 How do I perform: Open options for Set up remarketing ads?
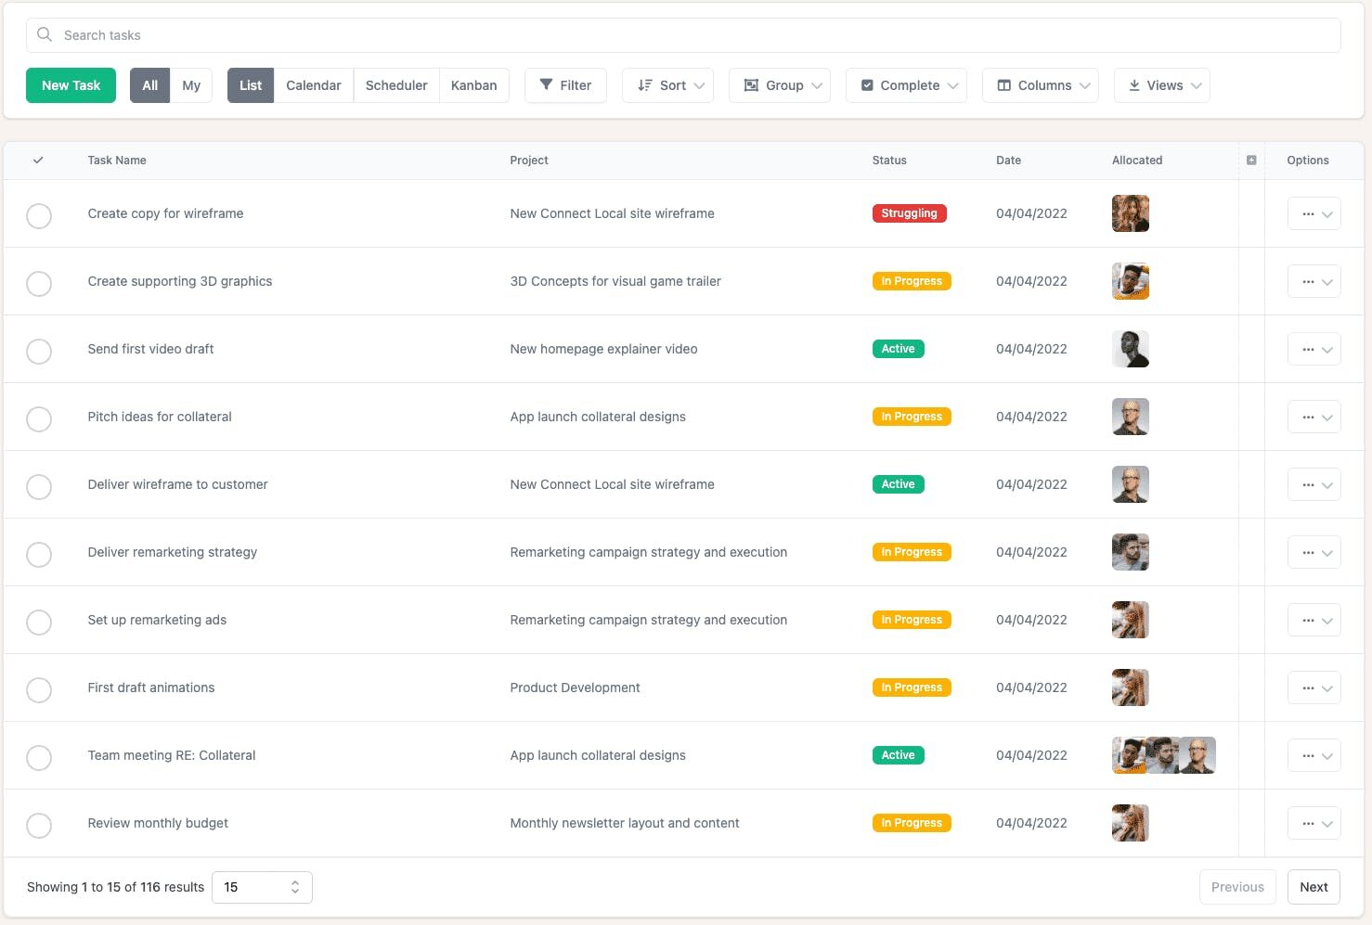(x=1314, y=621)
